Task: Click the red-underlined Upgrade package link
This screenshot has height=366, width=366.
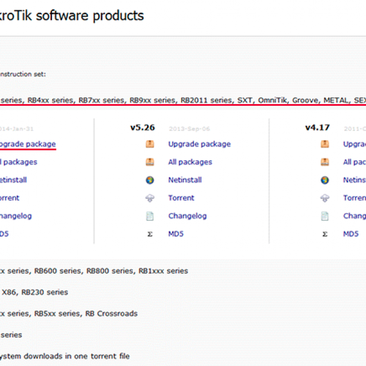Action: [x=27, y=144]
